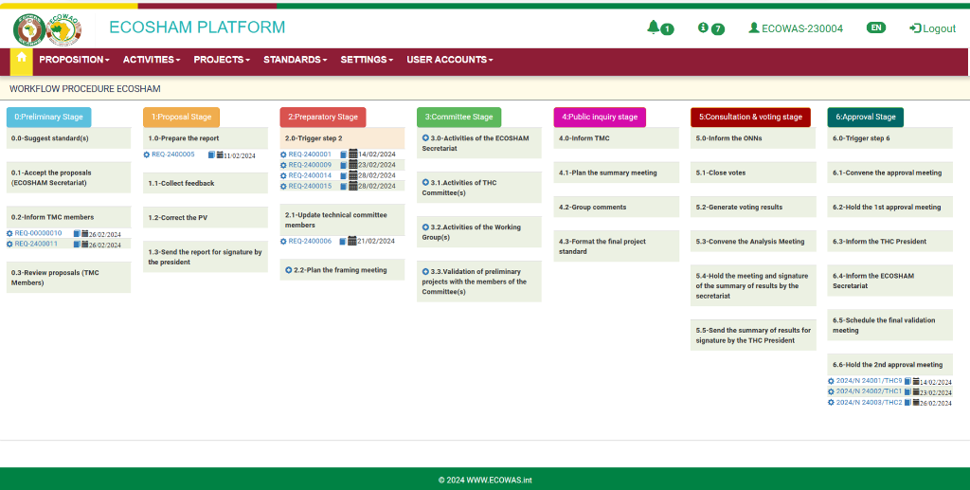This screenshot has width=970, height=490.
Task: Open request link REQ-2400001
Action: [x=310, y=154]
